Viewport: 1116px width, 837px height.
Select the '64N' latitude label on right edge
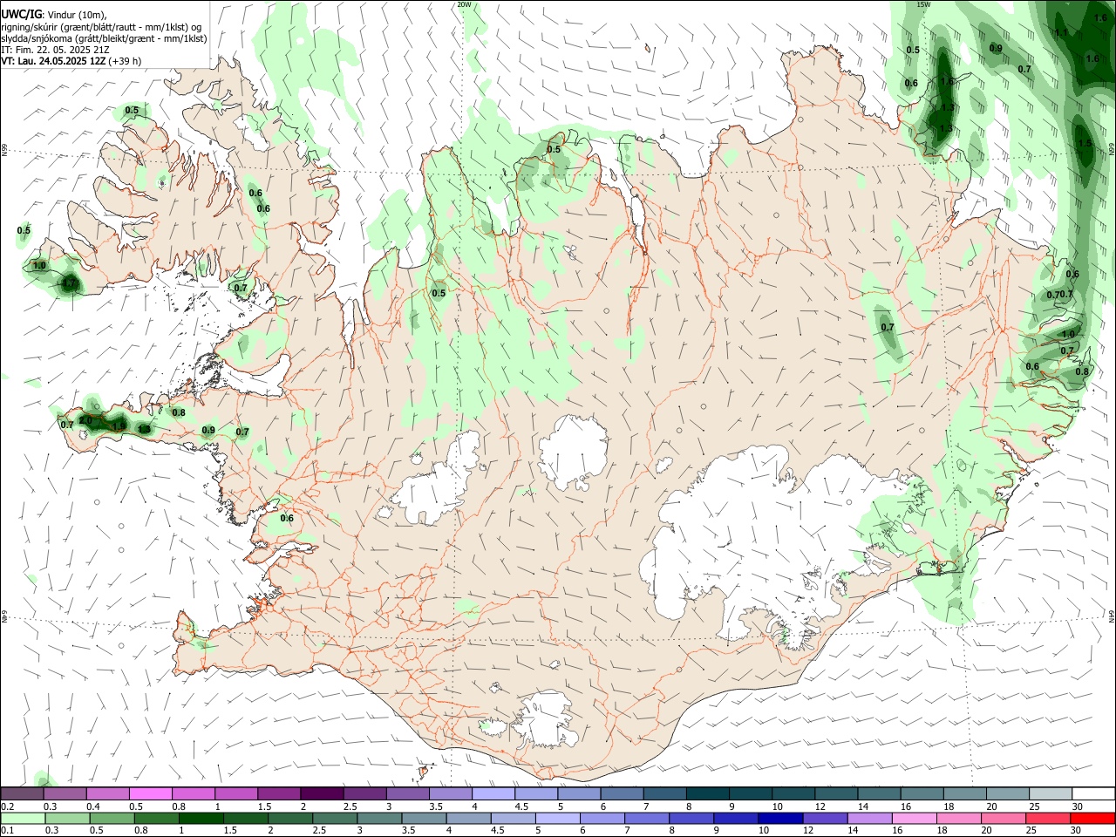point(1112,616)
